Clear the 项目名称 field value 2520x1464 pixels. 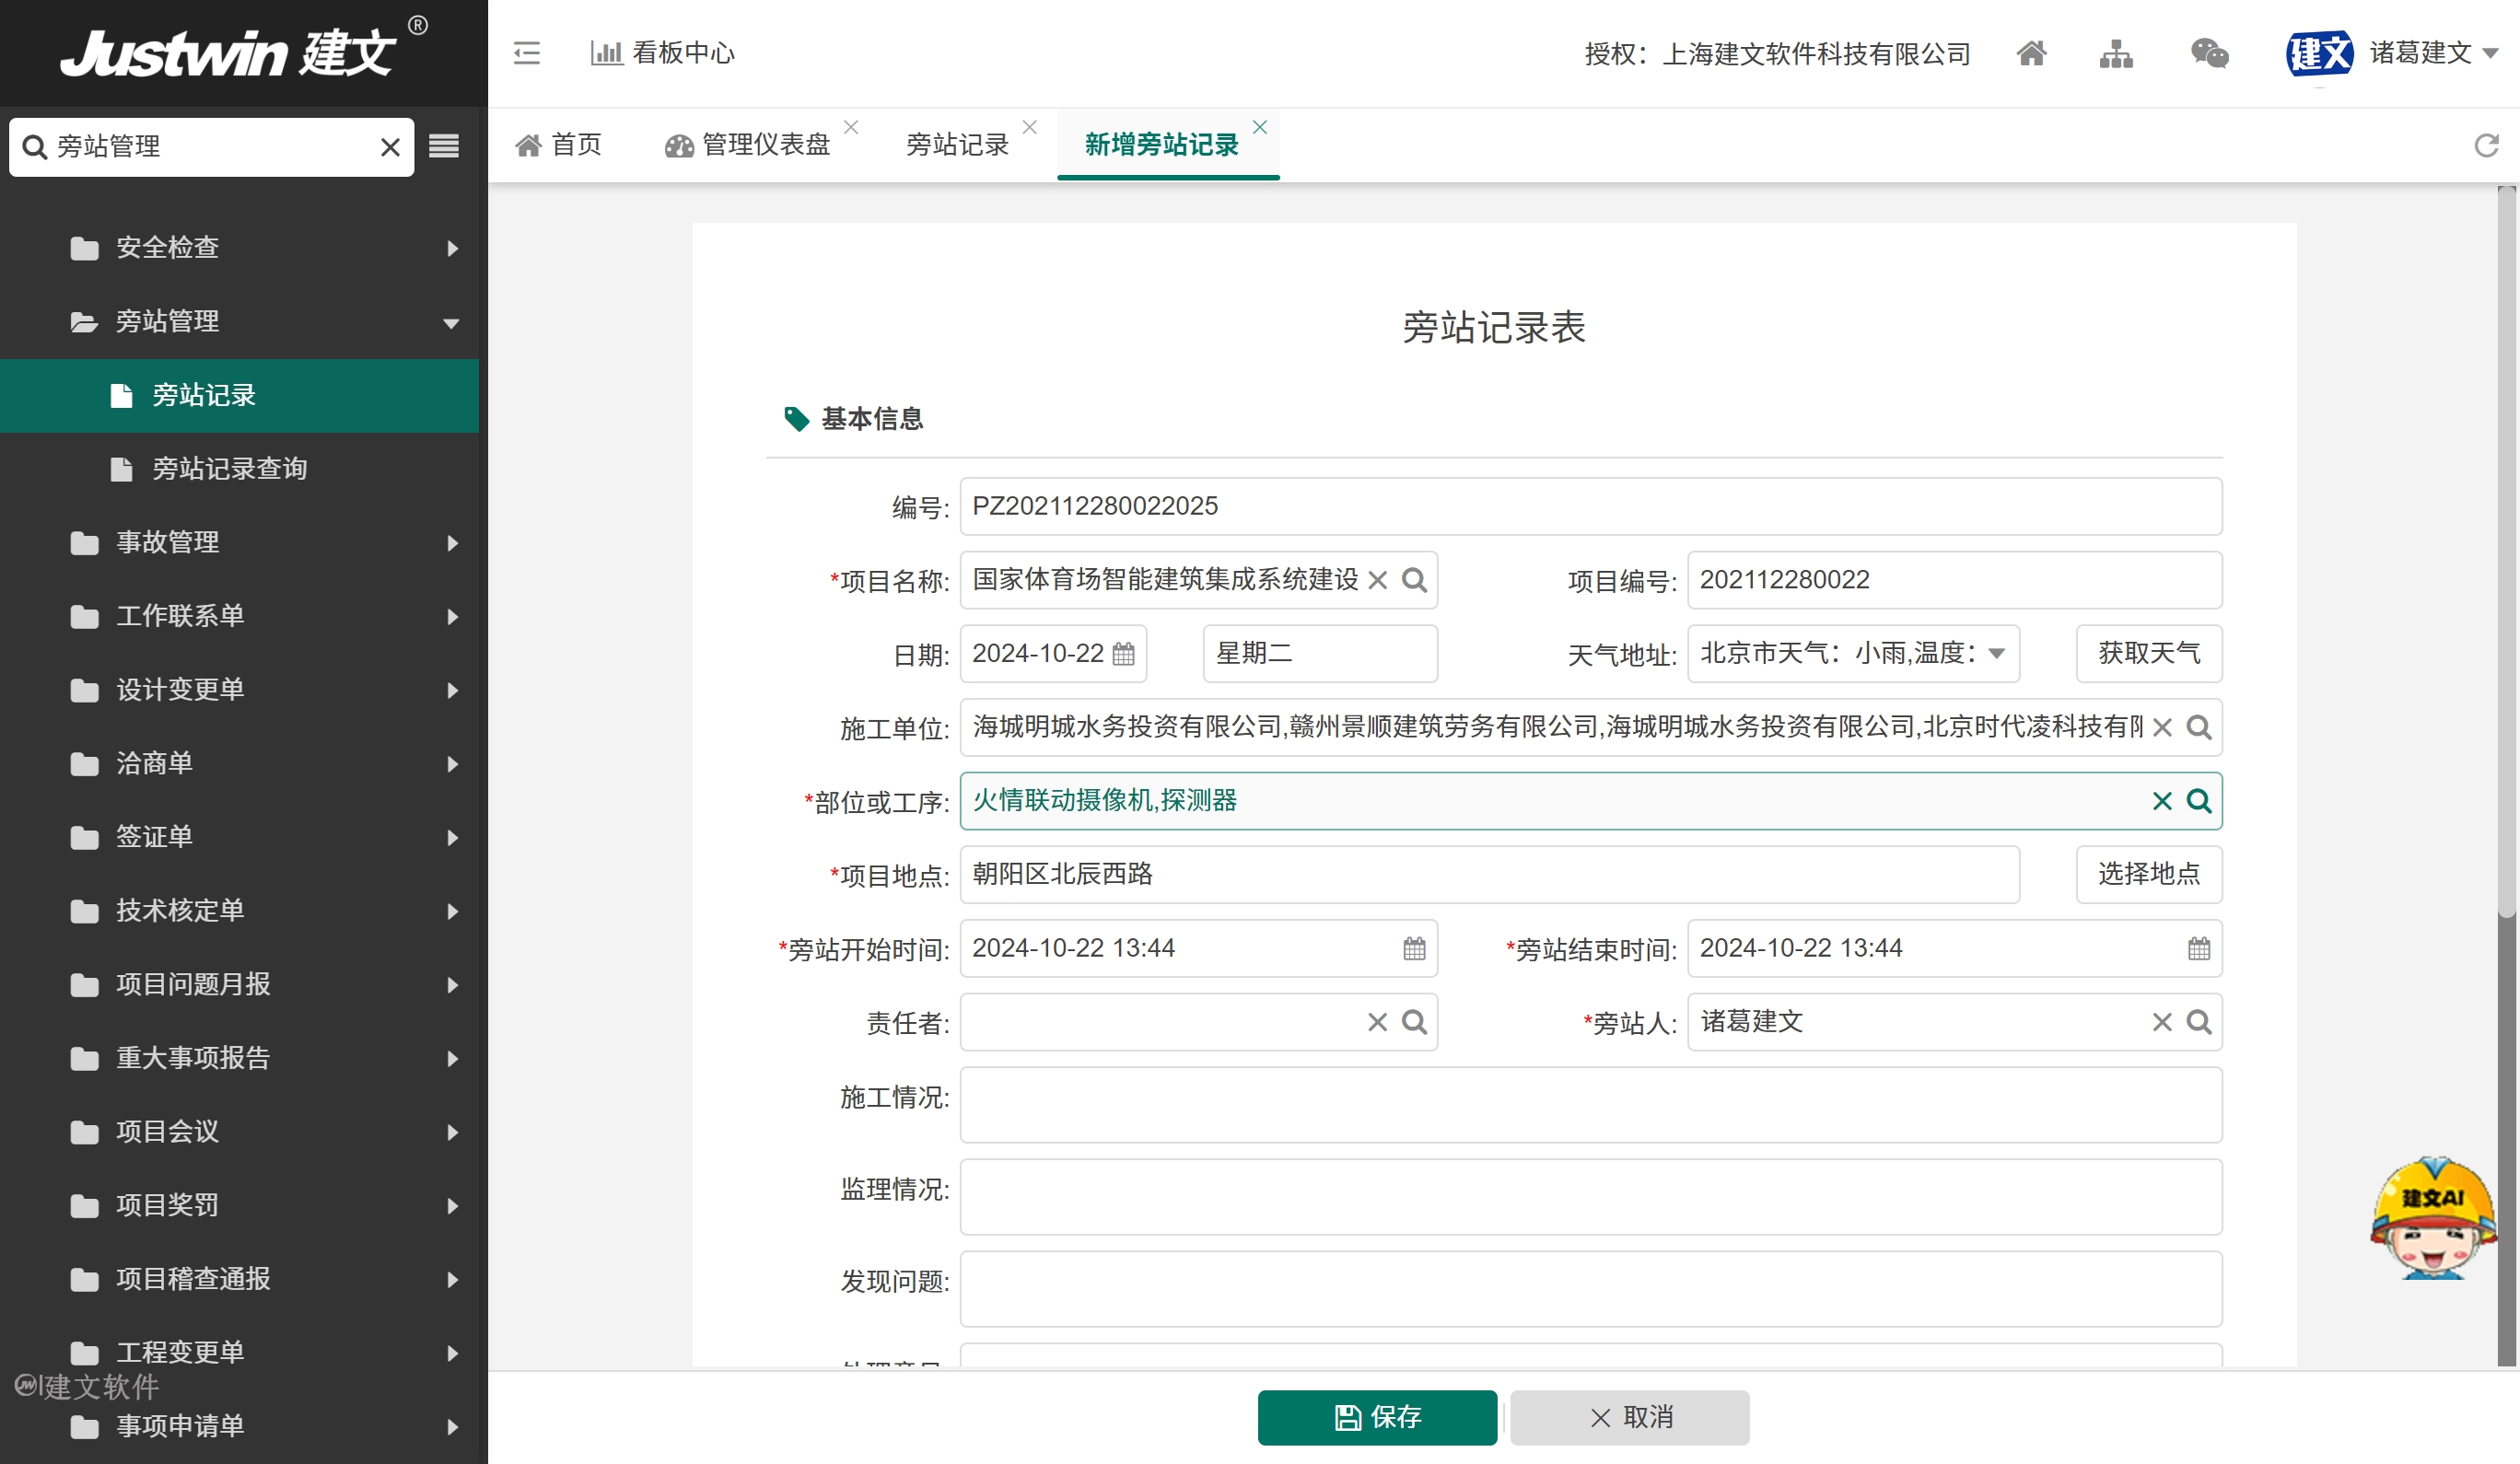click(x=1377, y=580)
